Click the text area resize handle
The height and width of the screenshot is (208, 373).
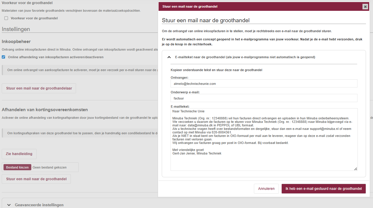pyautogui.click(x=355, y=169)
